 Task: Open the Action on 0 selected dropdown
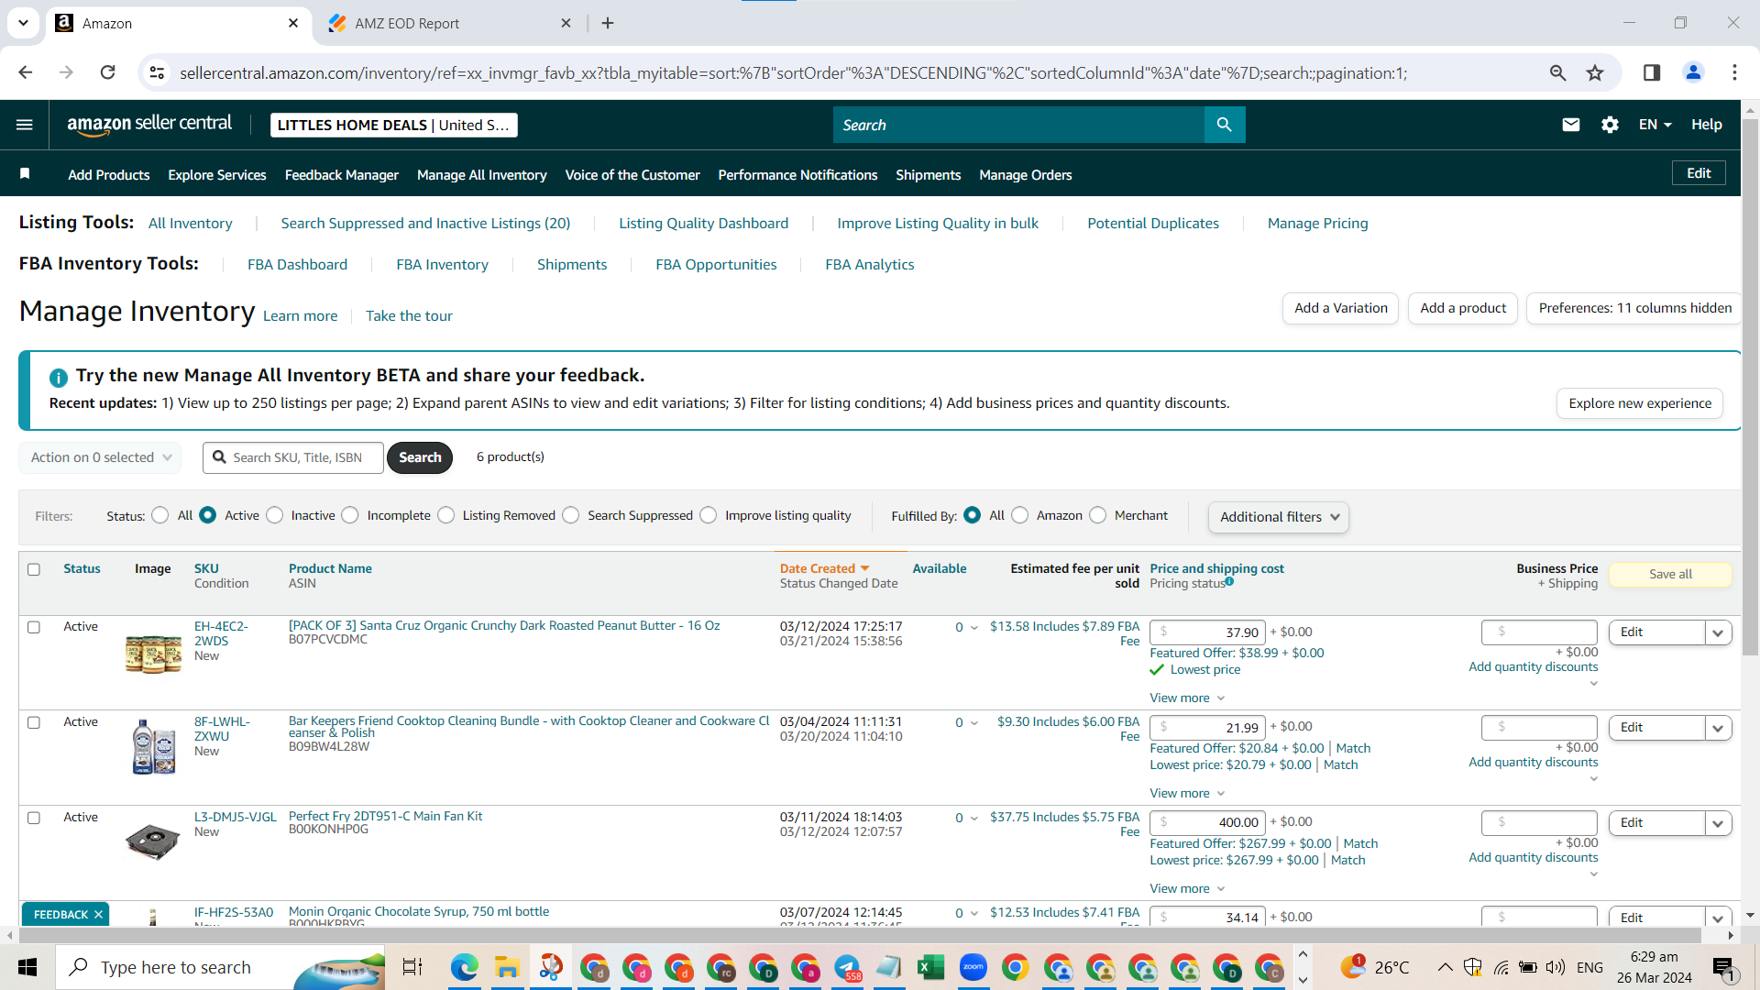pos(100,457)
